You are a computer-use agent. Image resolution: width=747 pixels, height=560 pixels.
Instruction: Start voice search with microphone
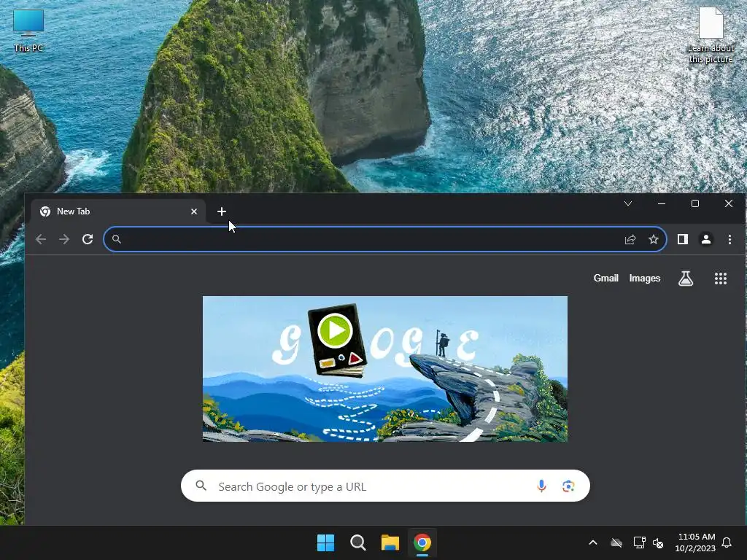coord(541,486)
